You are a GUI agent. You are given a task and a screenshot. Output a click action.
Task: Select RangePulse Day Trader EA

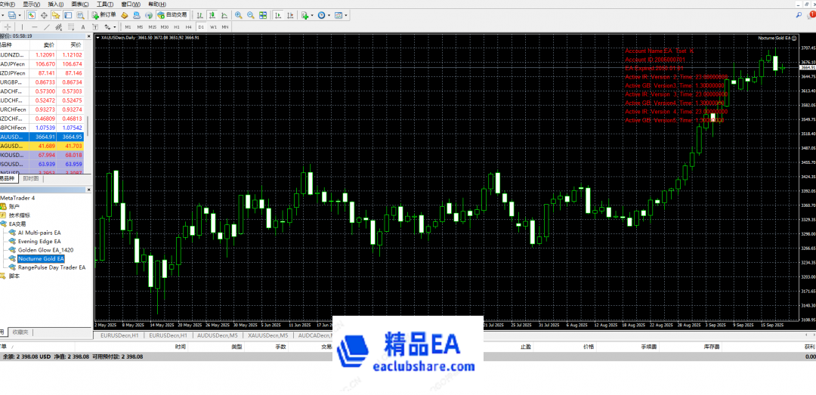point(51,267)
